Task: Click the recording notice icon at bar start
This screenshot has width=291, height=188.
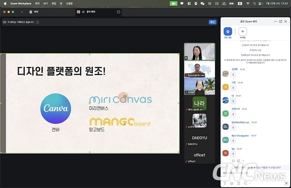Action: 5,22
